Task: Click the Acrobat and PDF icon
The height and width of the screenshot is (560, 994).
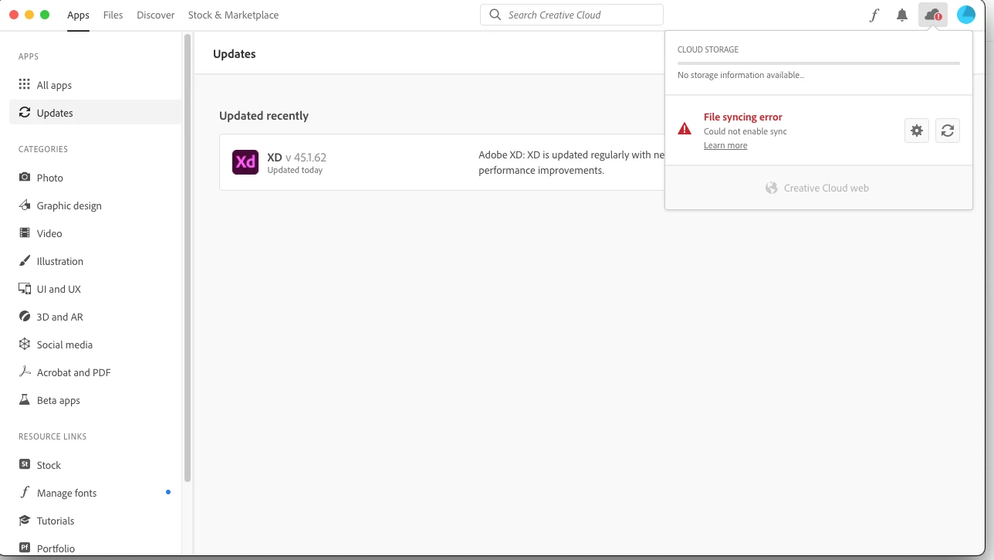Action: (25, 372)
